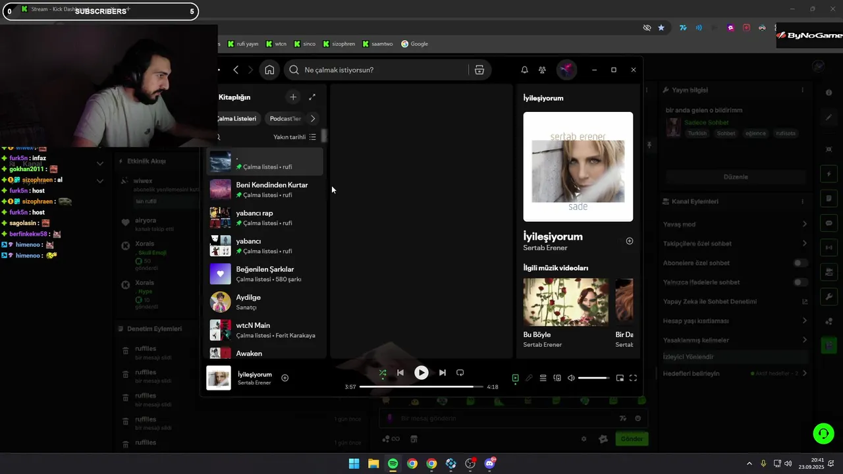Open Beni Kendinden Kurtar playlist
The width and height of the screenshot is (843, 474).
[265, 190]
